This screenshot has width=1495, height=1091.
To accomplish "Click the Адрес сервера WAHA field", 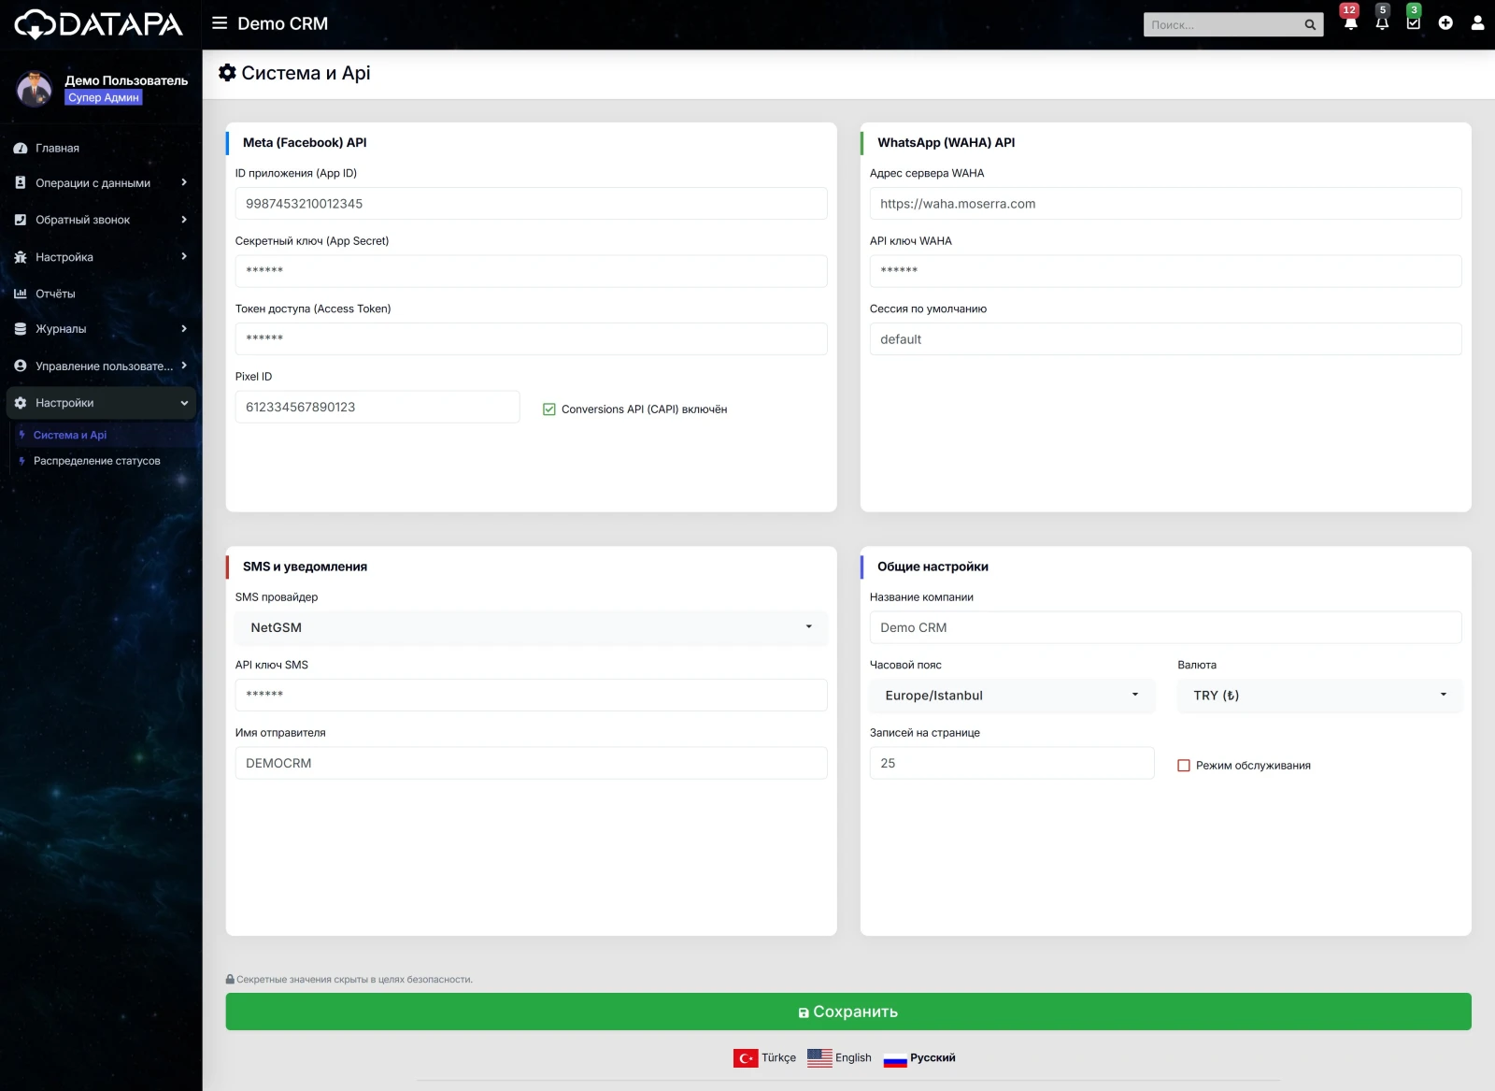I will (1165, 204).
